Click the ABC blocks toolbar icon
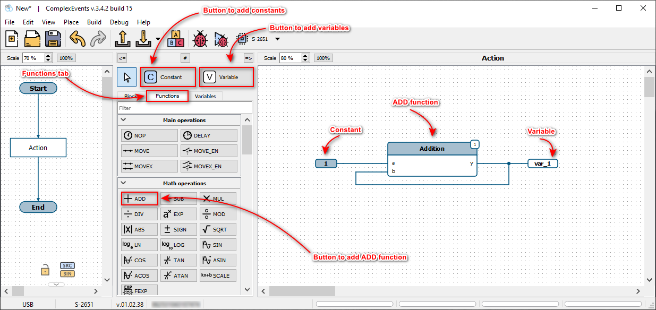Viewport: 656px width, 310px height. click(x=175, y=39)
